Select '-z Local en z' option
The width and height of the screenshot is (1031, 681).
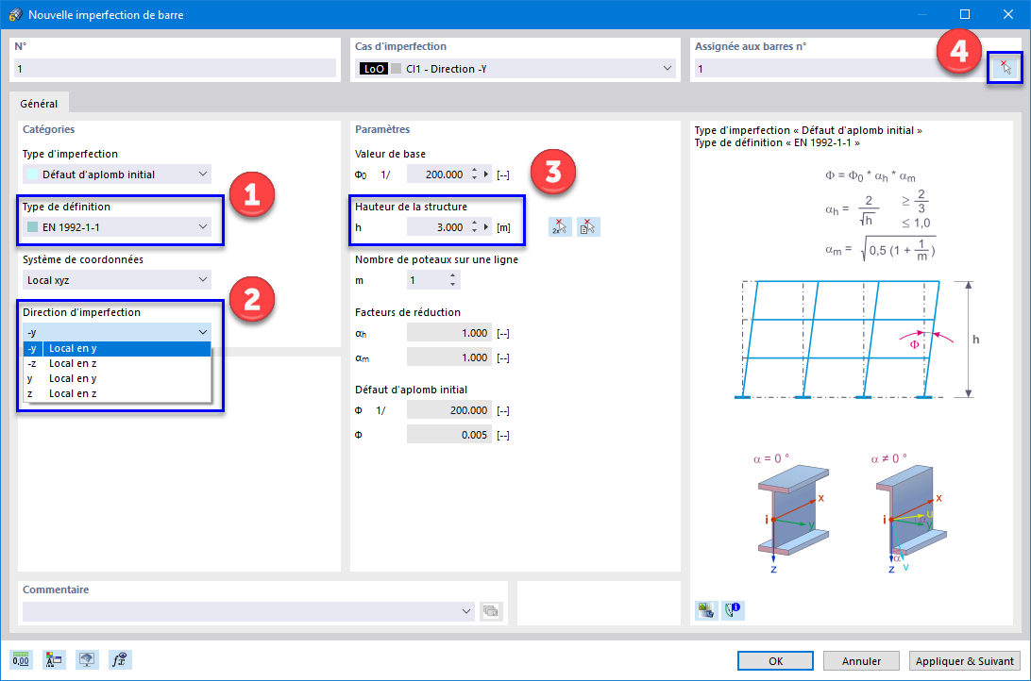tap(117, 363)
